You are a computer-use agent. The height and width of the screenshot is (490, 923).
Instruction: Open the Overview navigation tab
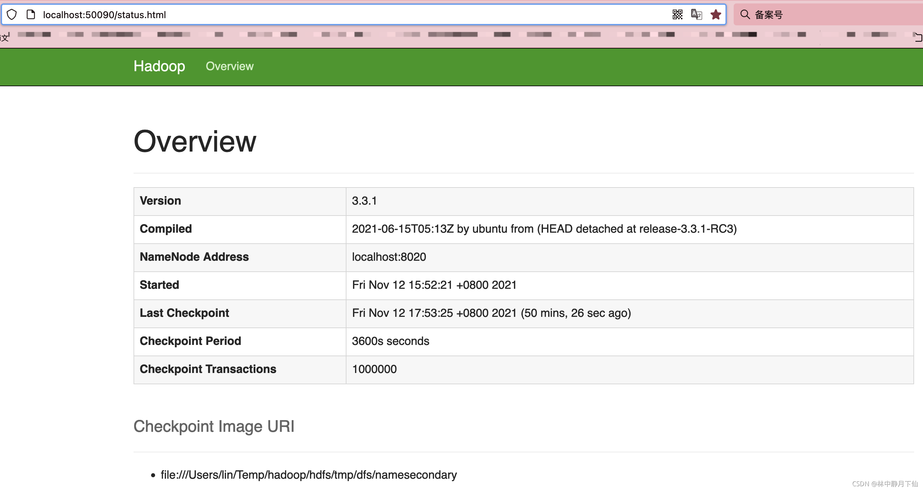tap(229, 66)
